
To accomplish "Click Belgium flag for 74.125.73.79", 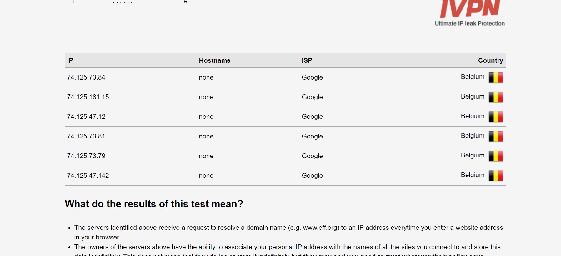I will click(496, 156).
